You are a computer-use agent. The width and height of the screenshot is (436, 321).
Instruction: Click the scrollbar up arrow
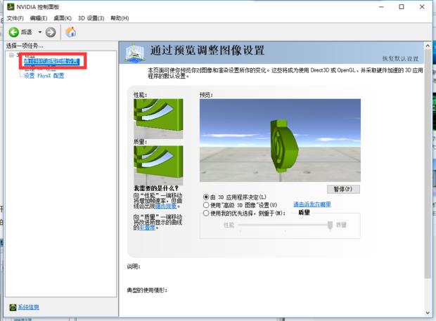428,46
